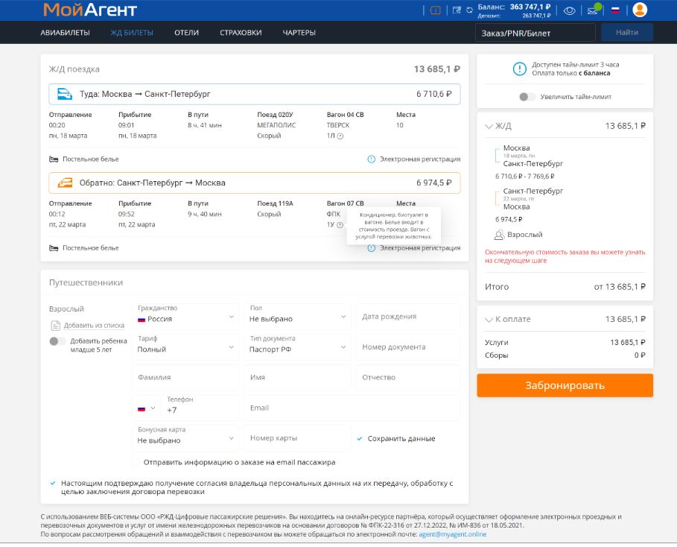
Task: Collapse the 'К оплате' section
Action: click(x=489, y=319)
